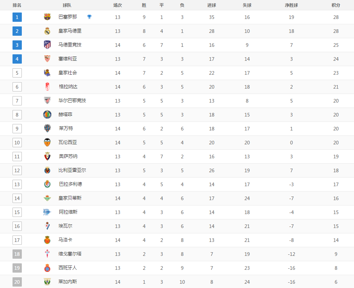Click the Barcelona club crest icon
Image resolution: width=354 pixels, height=288 pixels.
tap(47, 17)
